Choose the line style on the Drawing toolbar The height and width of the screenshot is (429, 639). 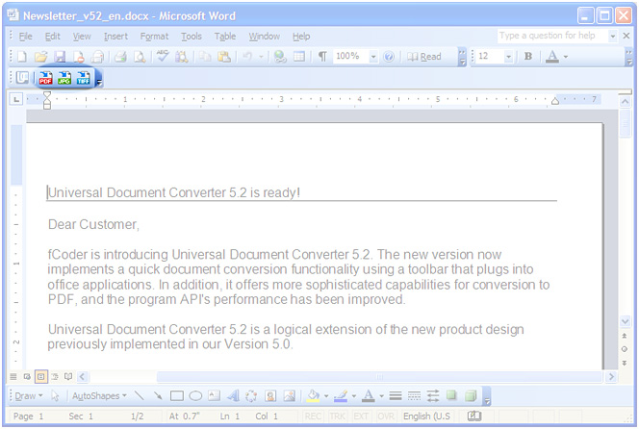pyautogui.click(x=396, y=395)
